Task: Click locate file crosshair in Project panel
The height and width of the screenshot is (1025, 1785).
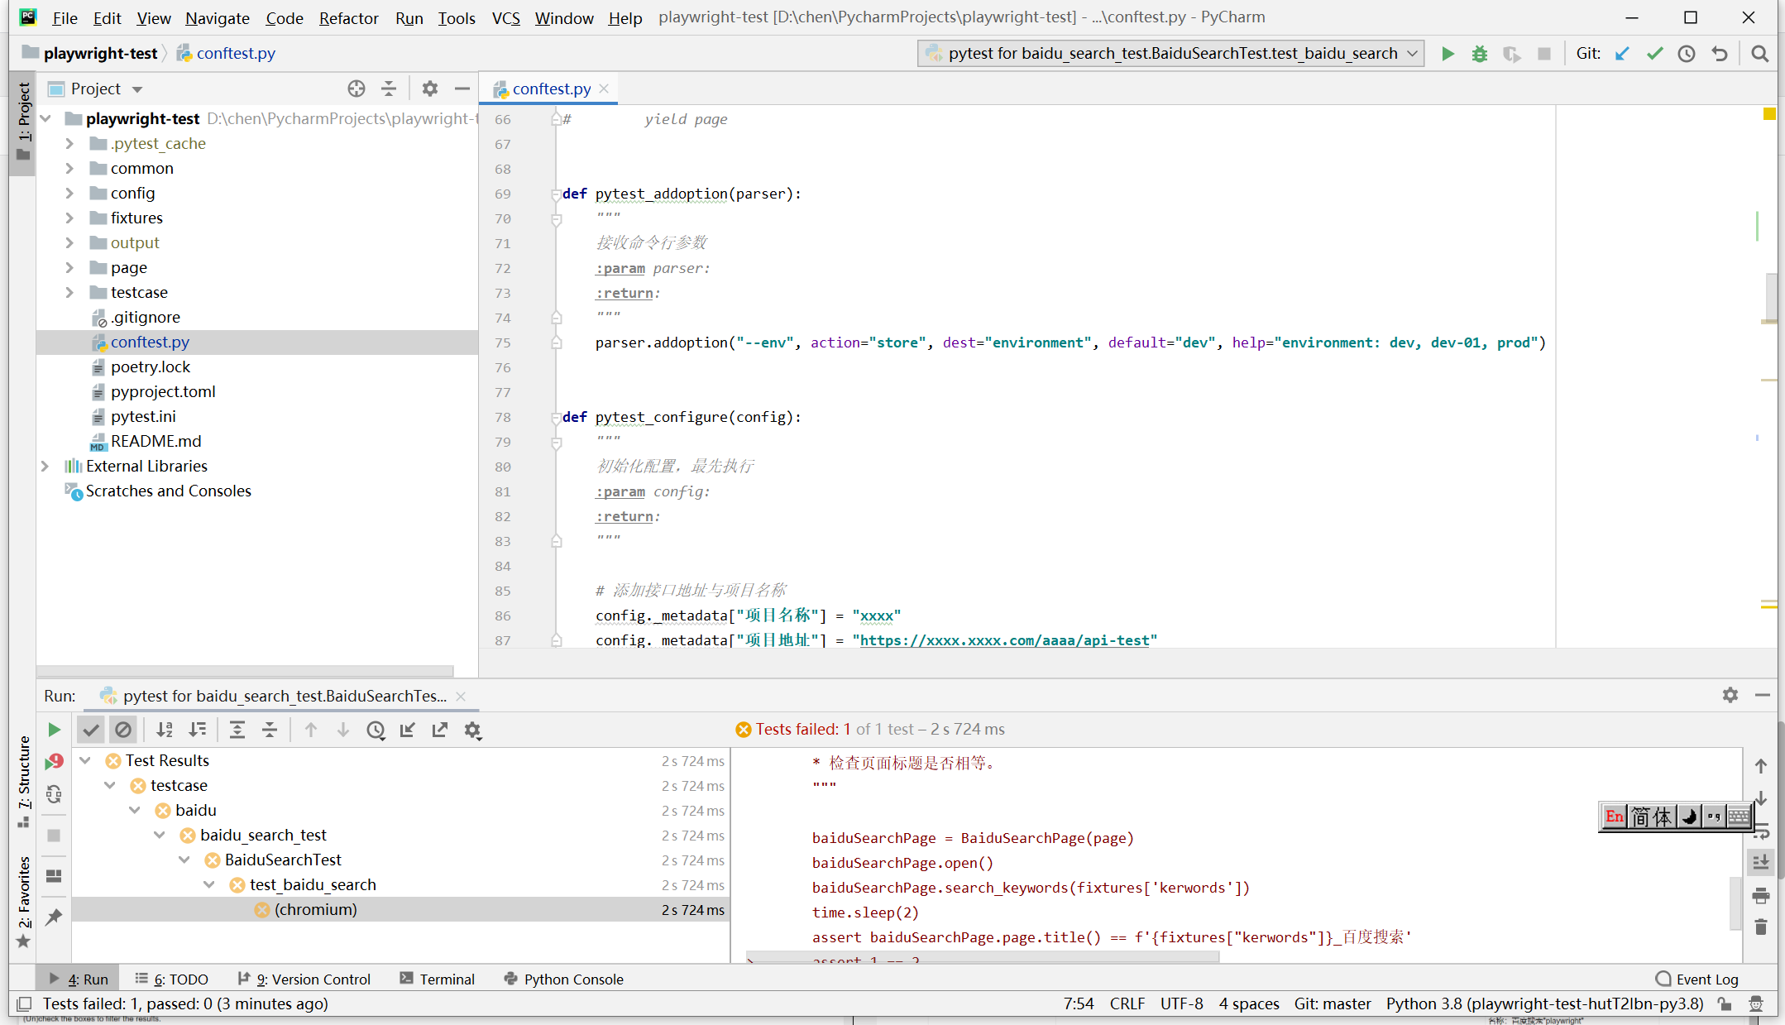Action: pyautogui.click(x=357, y=89)
